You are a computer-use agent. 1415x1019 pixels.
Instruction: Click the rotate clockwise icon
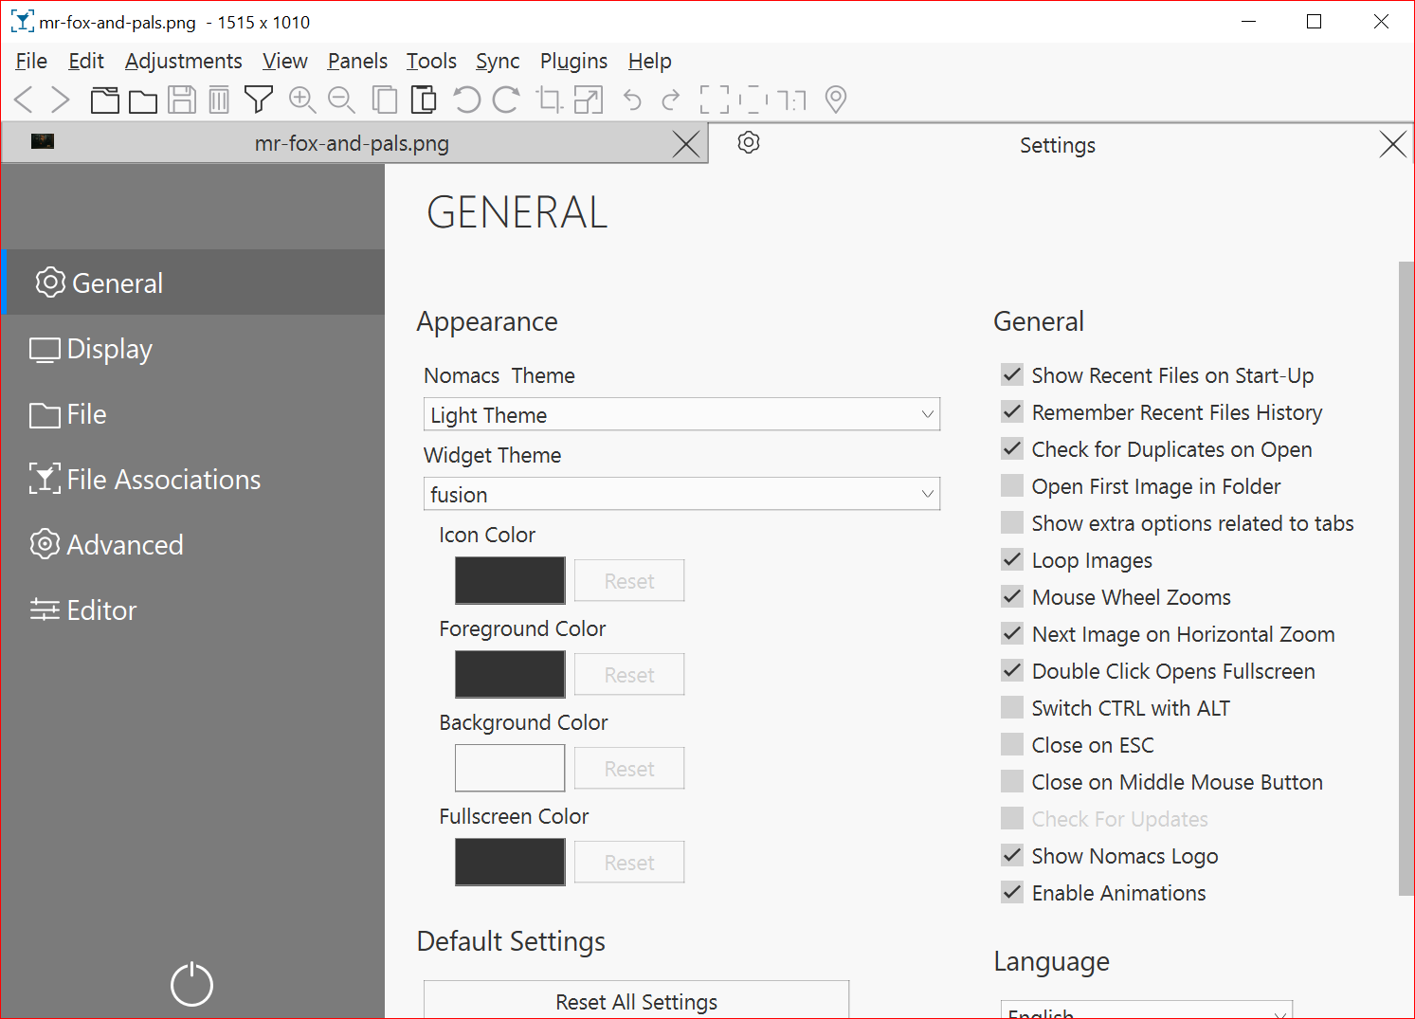(506, 100)
